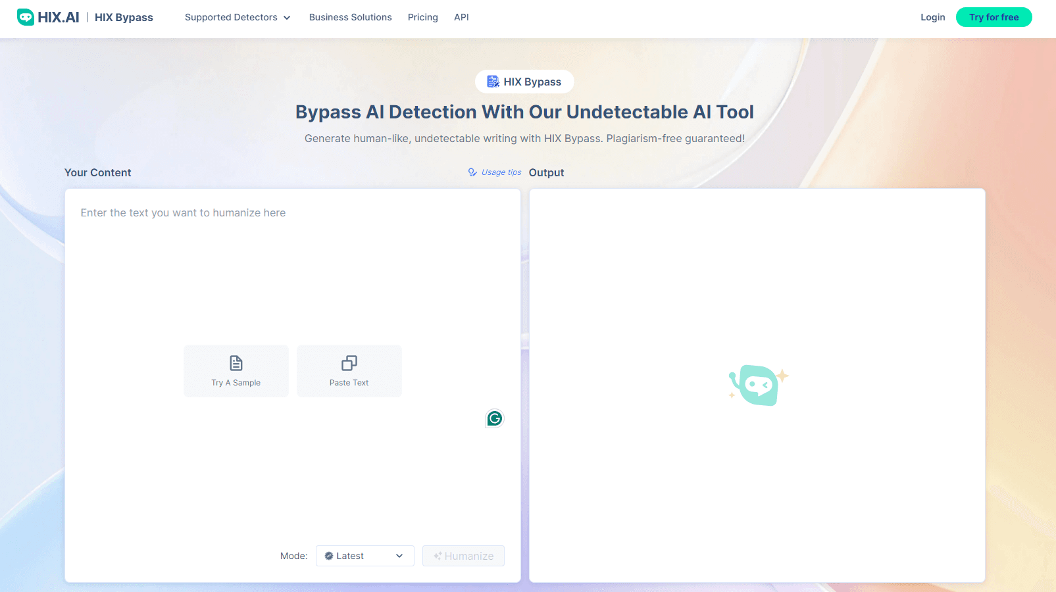This screenshot has width=1056, height=592.
Task: Click the HIX Bypass text in header
Action: (124, 17)
